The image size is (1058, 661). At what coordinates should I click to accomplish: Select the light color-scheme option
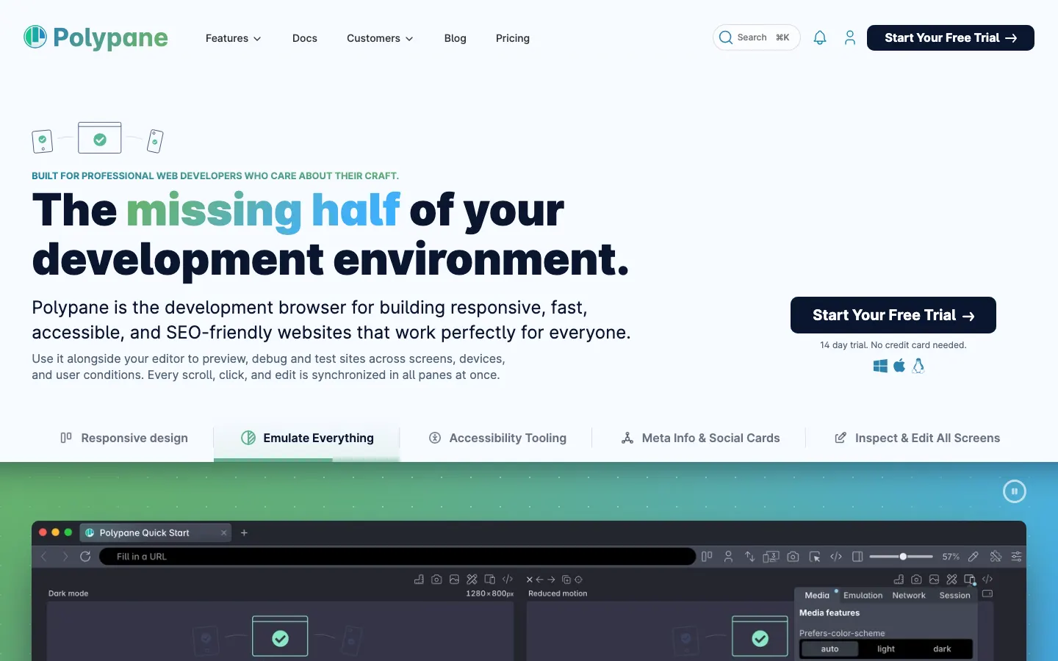click(886, 649)
